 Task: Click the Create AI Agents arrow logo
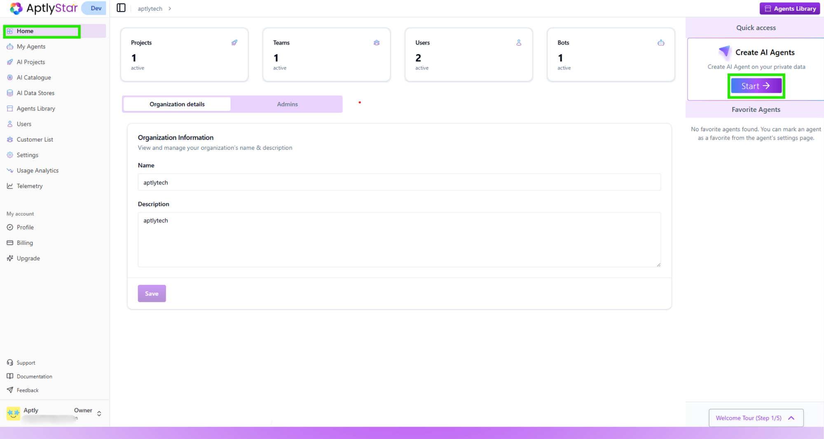tap(724, 52)
